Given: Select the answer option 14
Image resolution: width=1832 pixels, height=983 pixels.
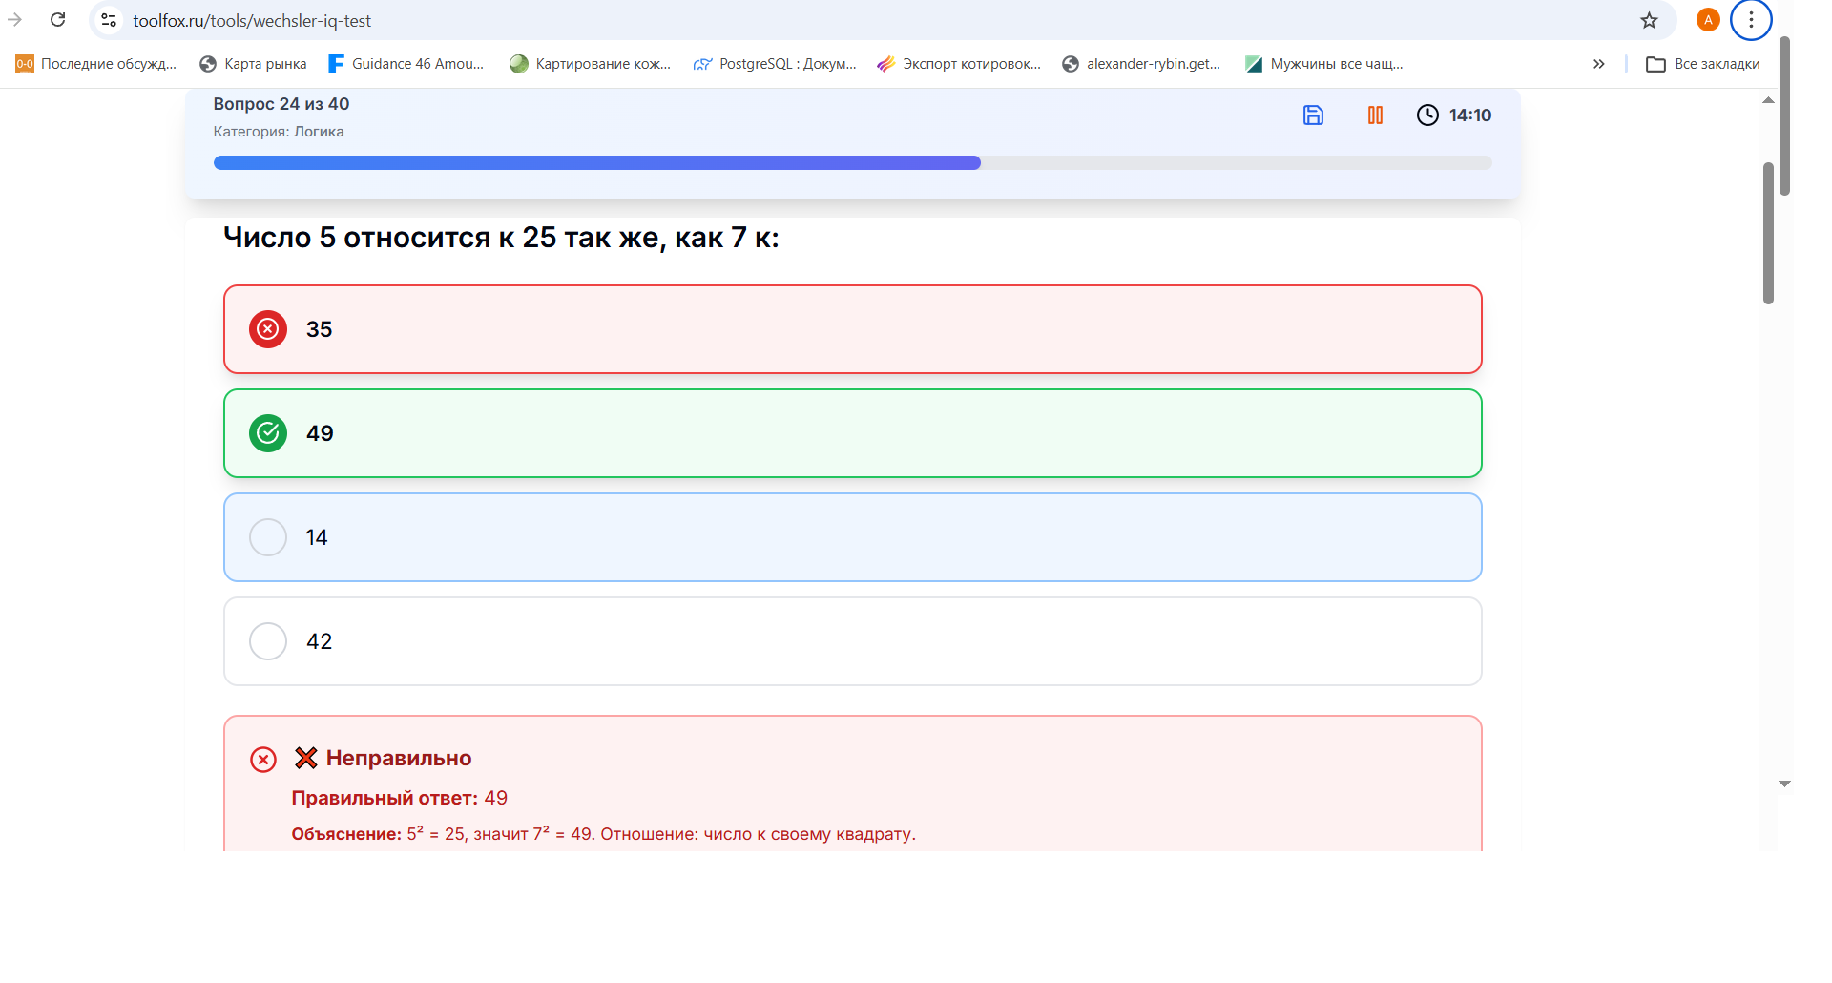Looking at the screenshot, I should coord(852,537).
